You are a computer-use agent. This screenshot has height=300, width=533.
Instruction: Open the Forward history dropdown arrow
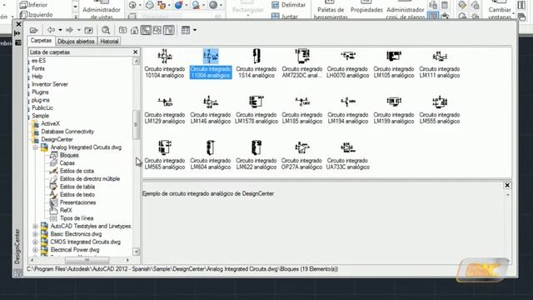click(x=78, y=30)
